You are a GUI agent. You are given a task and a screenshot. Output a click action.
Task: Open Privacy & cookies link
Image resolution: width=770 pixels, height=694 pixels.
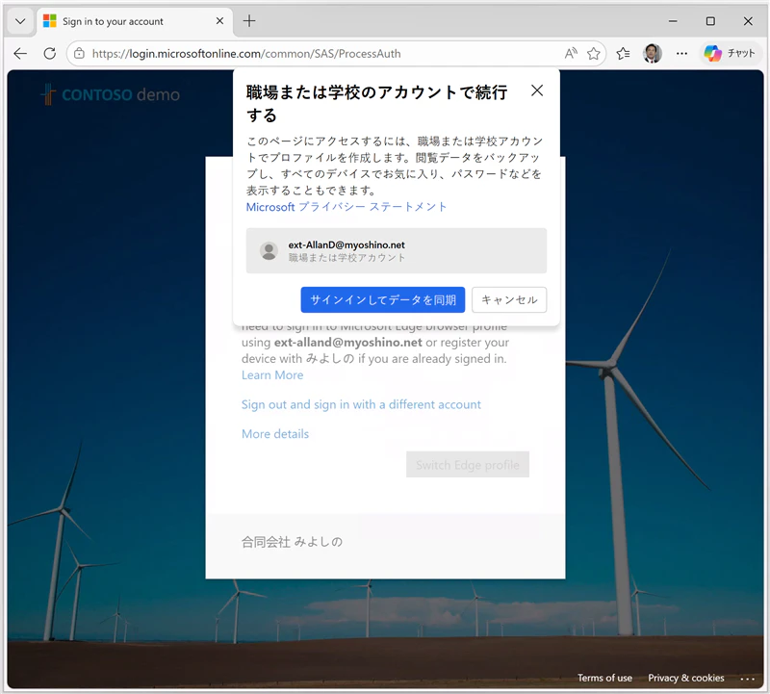click(686, 678)
